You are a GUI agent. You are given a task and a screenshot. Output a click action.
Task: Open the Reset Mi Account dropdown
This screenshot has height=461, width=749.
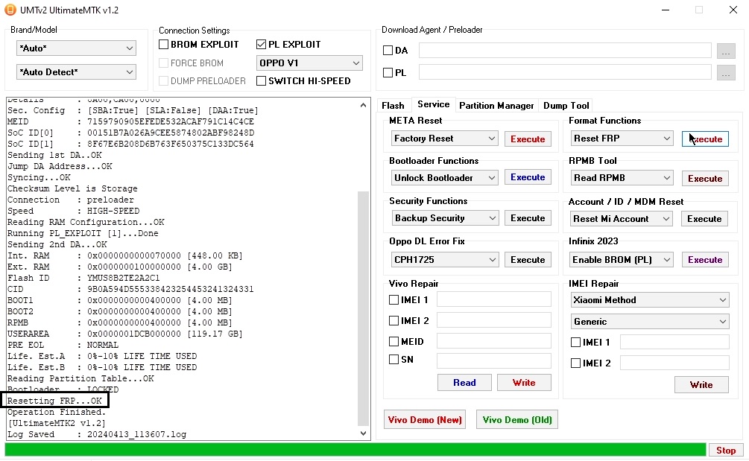pos(622,218)
